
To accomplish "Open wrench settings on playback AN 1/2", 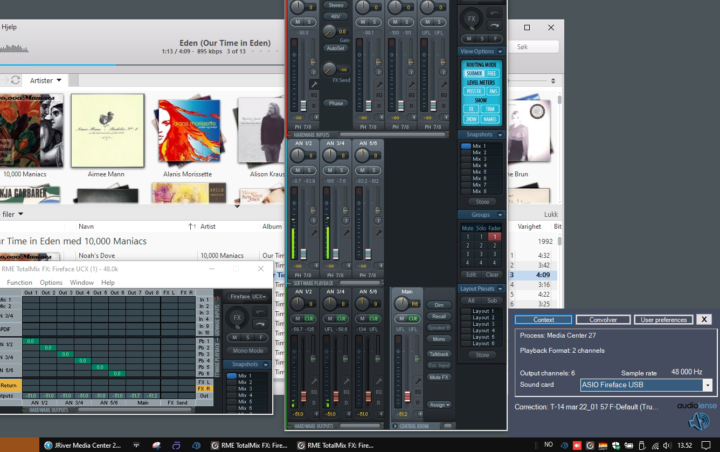I will [314, 232].
